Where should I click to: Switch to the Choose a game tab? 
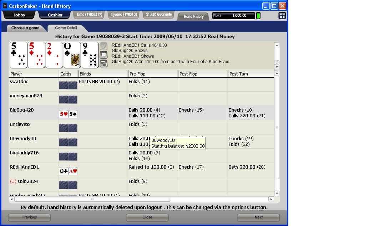[x=25, y=28]
